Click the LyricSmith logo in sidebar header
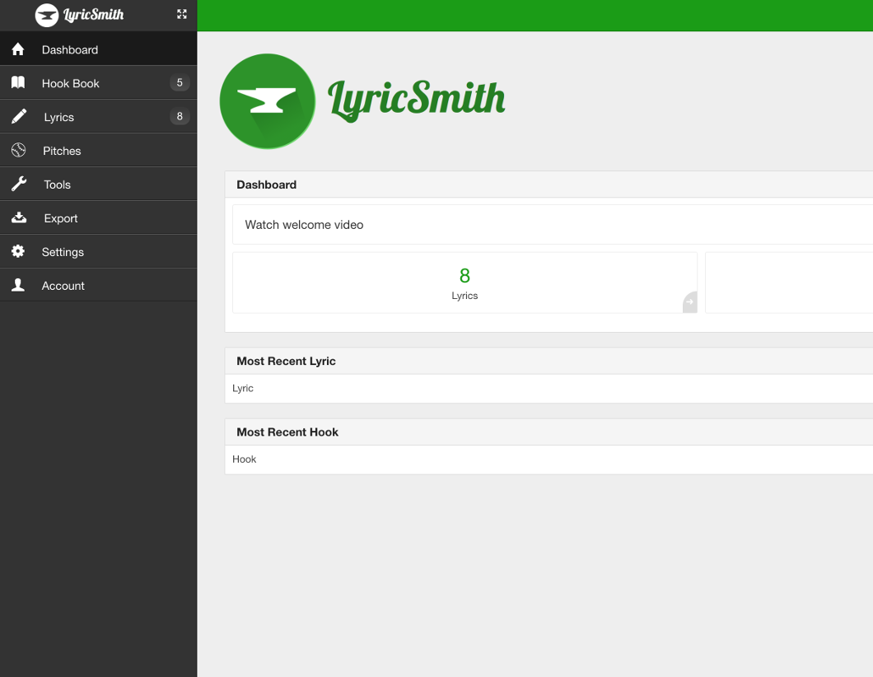The height and width of the screenshot is (677, 873). [80, 15]
